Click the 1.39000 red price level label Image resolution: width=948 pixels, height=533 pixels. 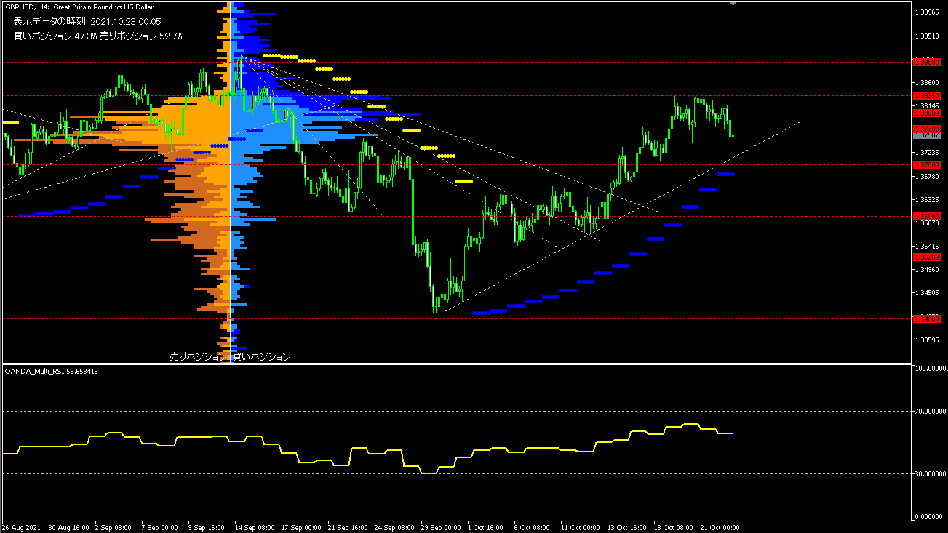click(927, 62)
